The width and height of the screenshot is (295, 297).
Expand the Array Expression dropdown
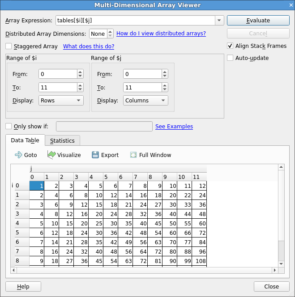(219, 21)
